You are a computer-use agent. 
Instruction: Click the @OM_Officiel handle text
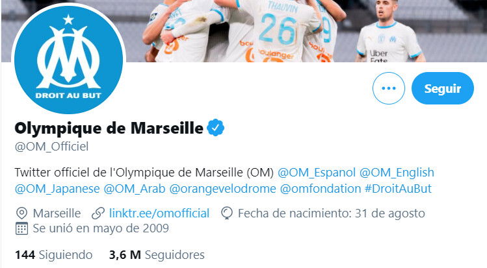tap(51, 147)
